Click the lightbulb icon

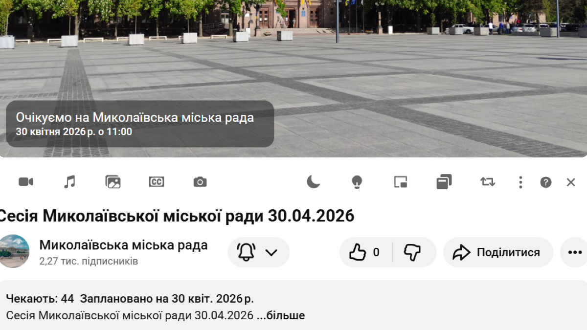(357, 182)
